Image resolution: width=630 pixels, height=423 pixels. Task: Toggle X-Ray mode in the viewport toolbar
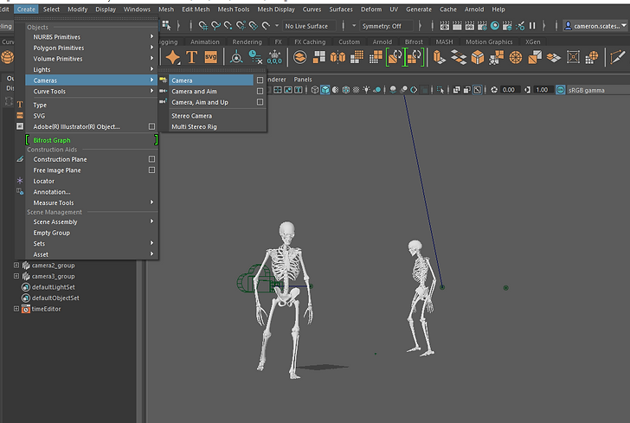point(456,90)
